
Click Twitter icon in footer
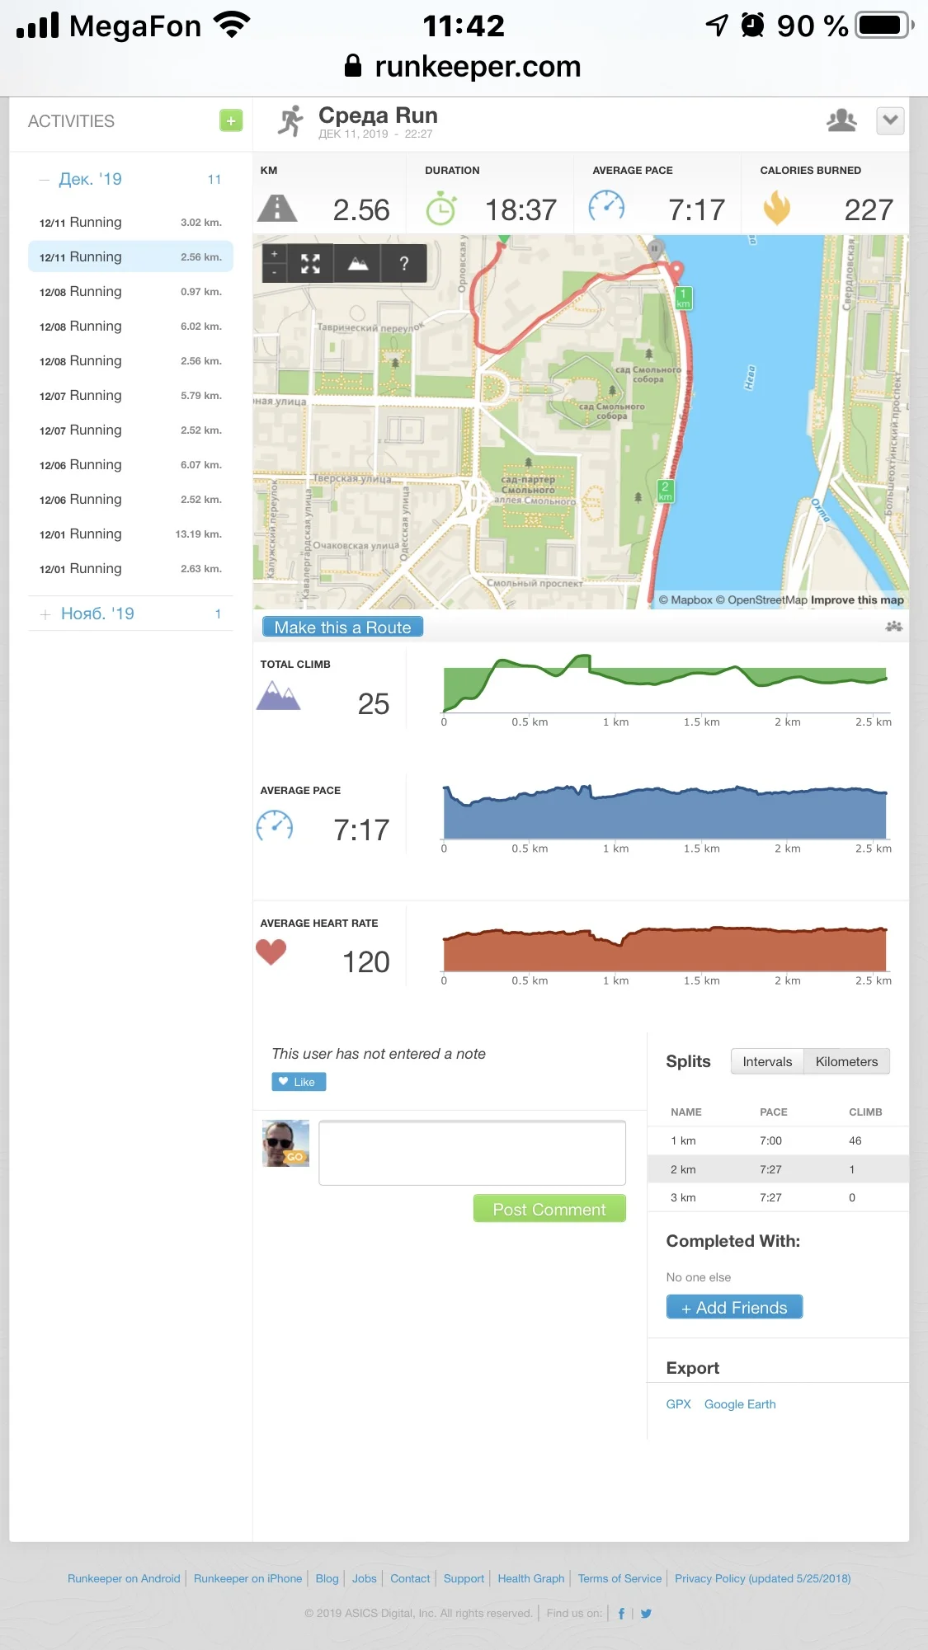[x=646, y=1614]
